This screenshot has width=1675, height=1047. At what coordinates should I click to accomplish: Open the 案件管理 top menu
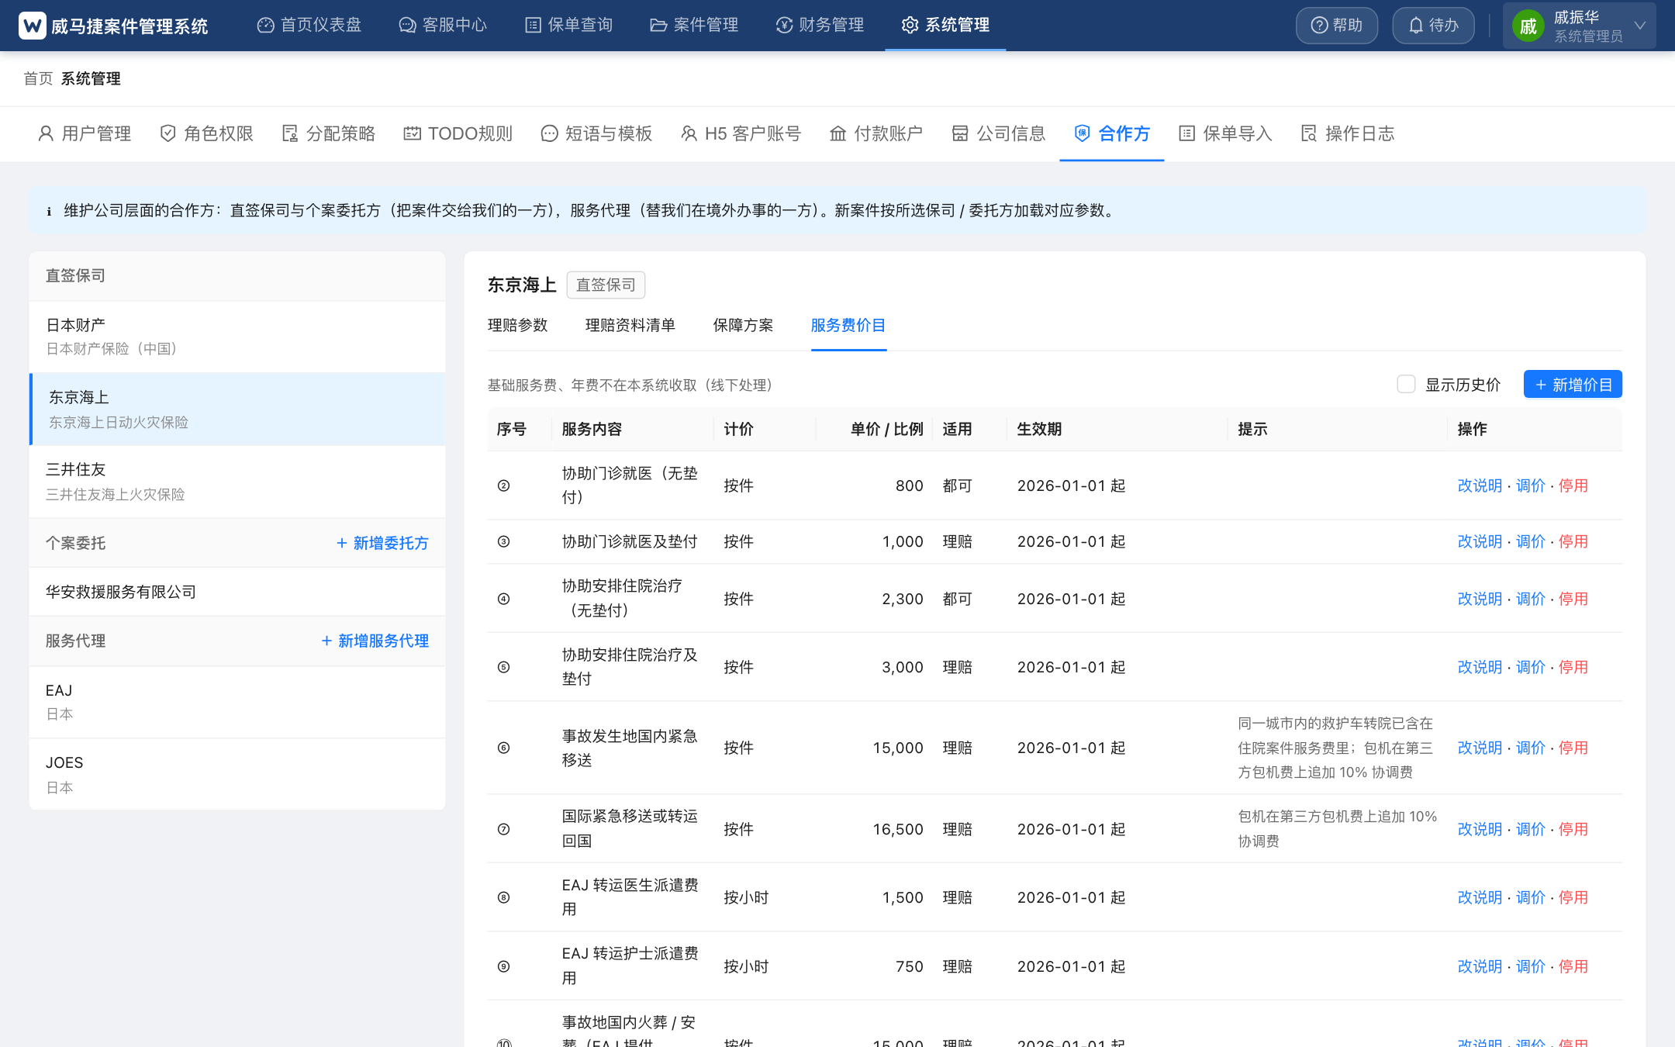point(694,26)
